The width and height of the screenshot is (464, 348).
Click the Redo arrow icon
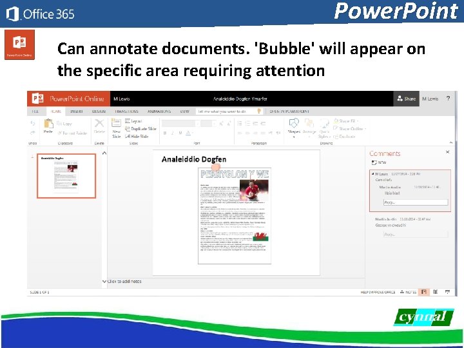33,132
